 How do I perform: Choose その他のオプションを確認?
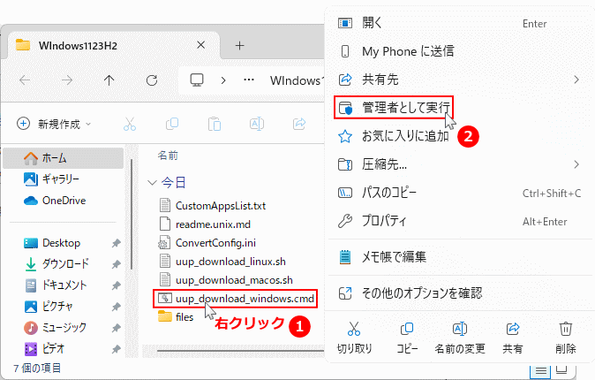[x=460, y=293]
